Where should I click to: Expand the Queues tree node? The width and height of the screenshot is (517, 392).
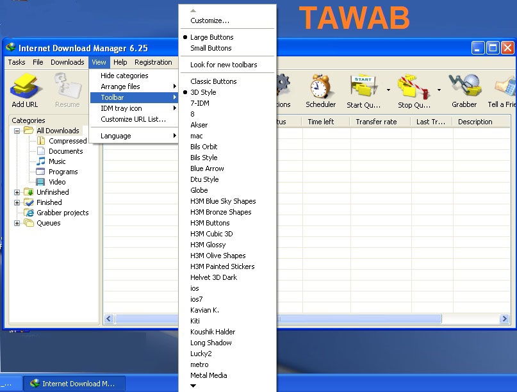click(x=17, y=223)
